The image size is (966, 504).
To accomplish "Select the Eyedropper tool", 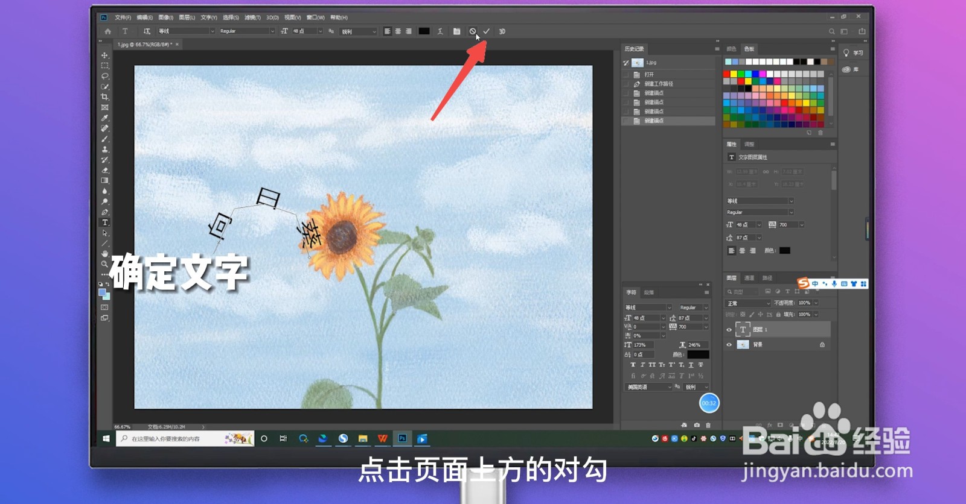I will (x=104, y=118).
